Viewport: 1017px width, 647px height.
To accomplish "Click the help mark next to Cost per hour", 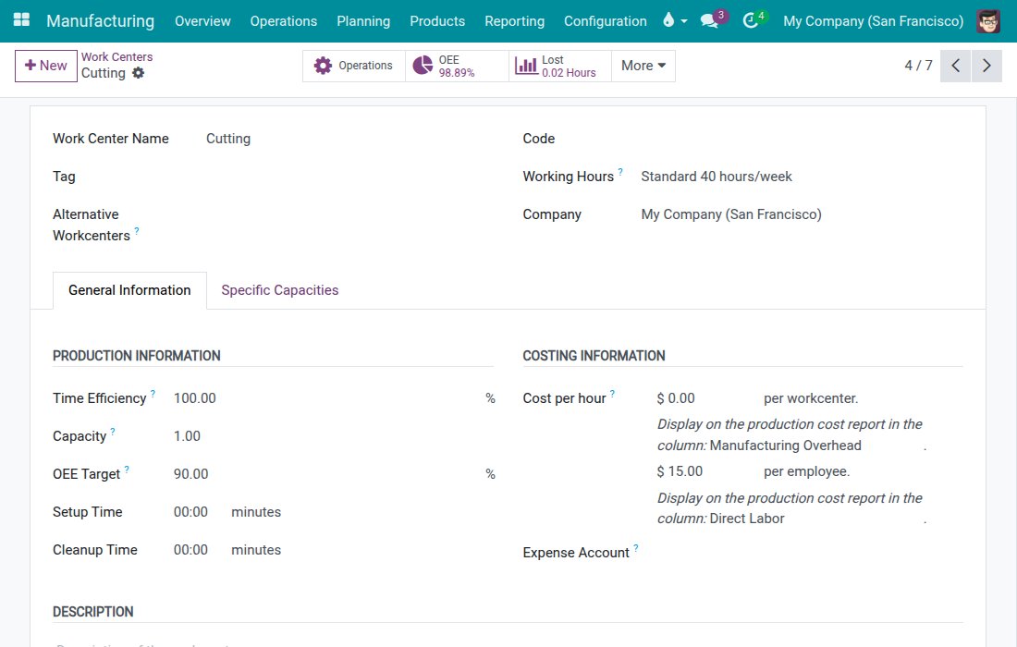I will (x=612, y=394).
